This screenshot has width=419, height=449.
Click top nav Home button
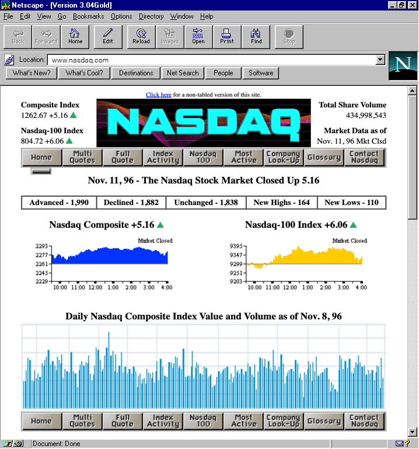tap(41, 157)
